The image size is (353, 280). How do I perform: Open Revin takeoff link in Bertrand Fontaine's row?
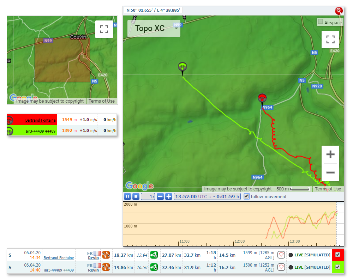tap(94, 258)
